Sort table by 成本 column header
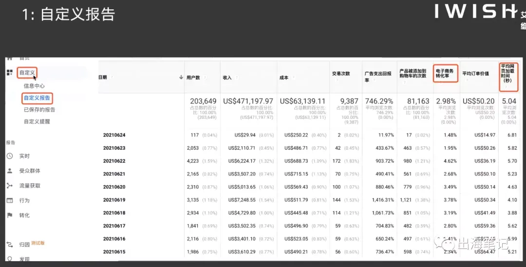The image size is (526, 267). [x=284, y=77]
